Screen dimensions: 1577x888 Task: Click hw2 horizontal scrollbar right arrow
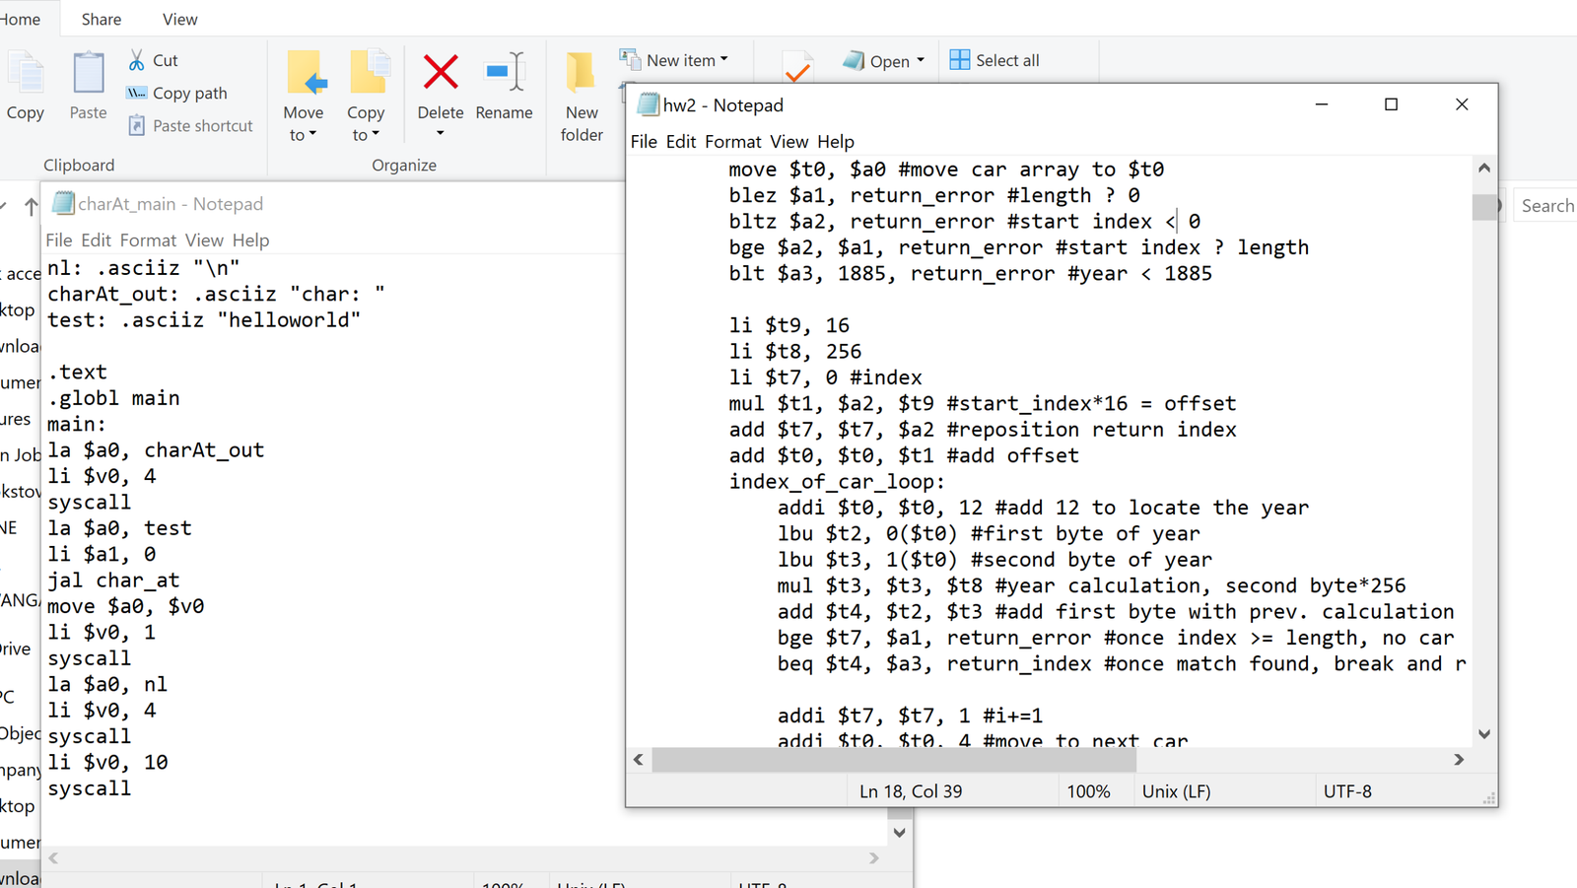tap(1460, 760)
